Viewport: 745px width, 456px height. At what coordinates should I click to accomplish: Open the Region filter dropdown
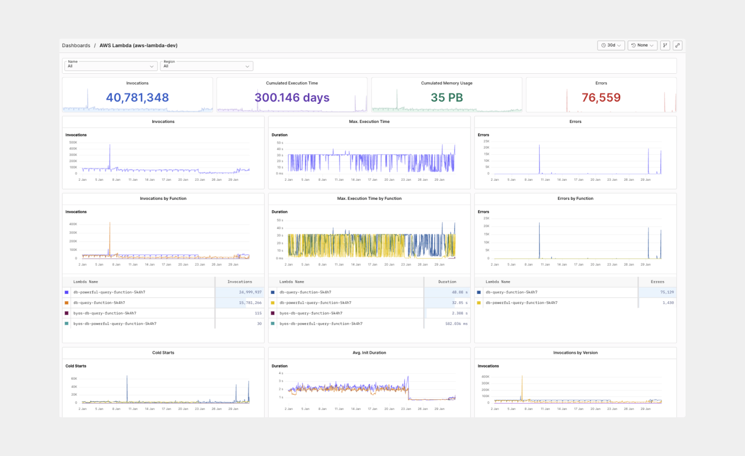(206, 66)
